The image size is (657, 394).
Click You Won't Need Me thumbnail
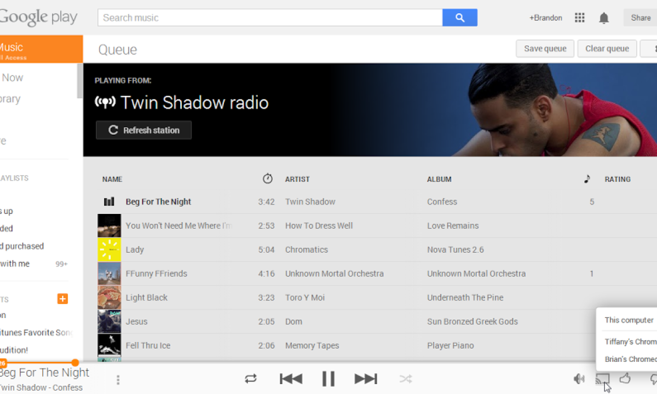[109, 225]
